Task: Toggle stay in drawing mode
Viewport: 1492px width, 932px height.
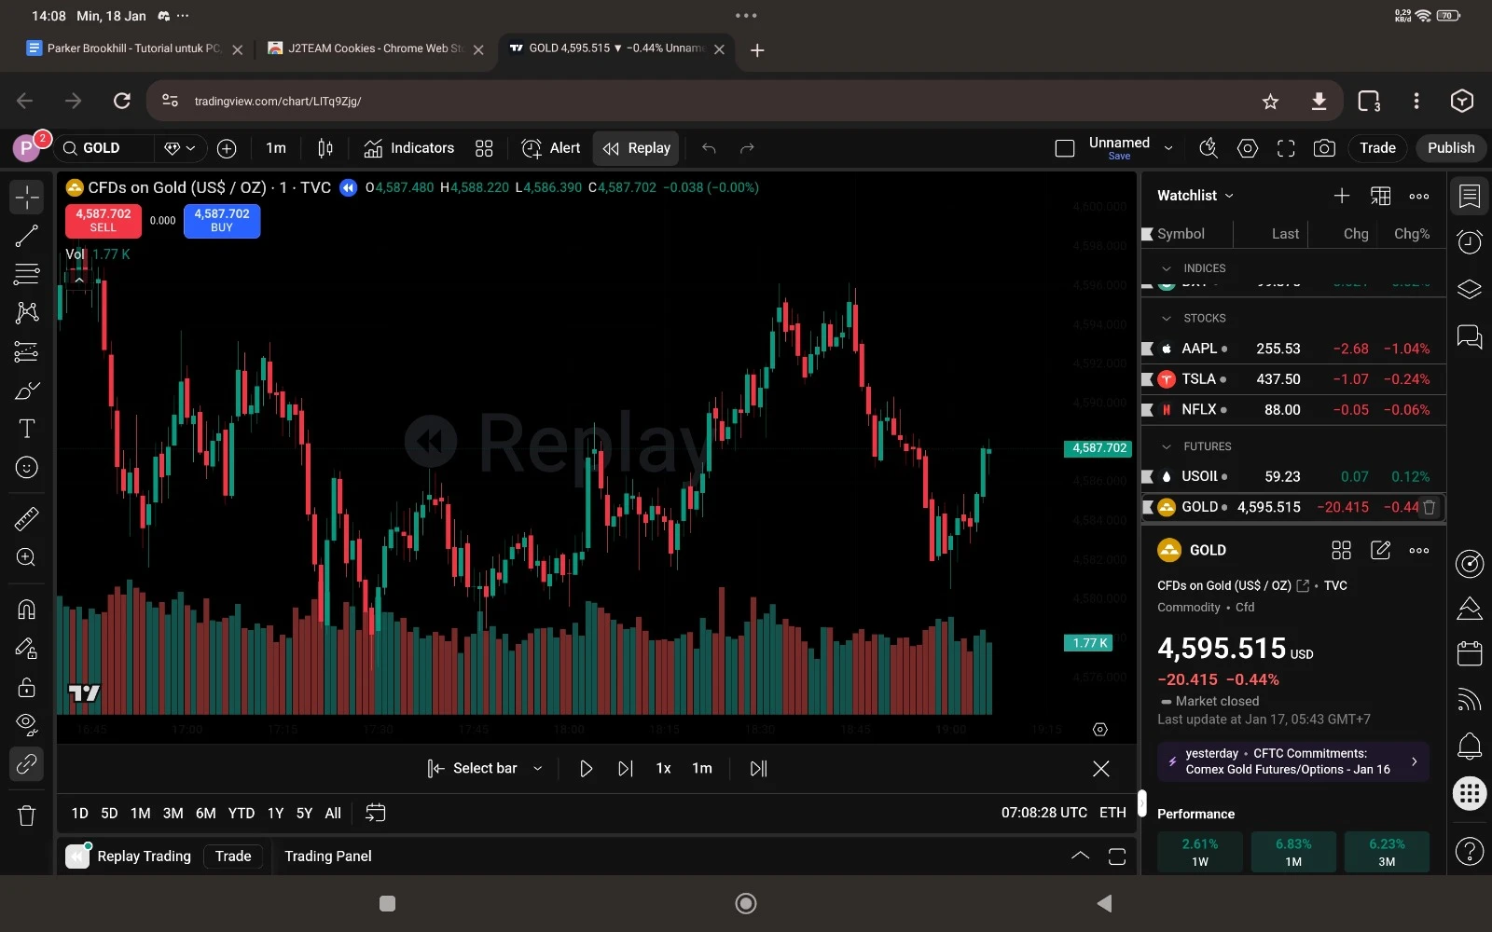Action: (27, 649)
